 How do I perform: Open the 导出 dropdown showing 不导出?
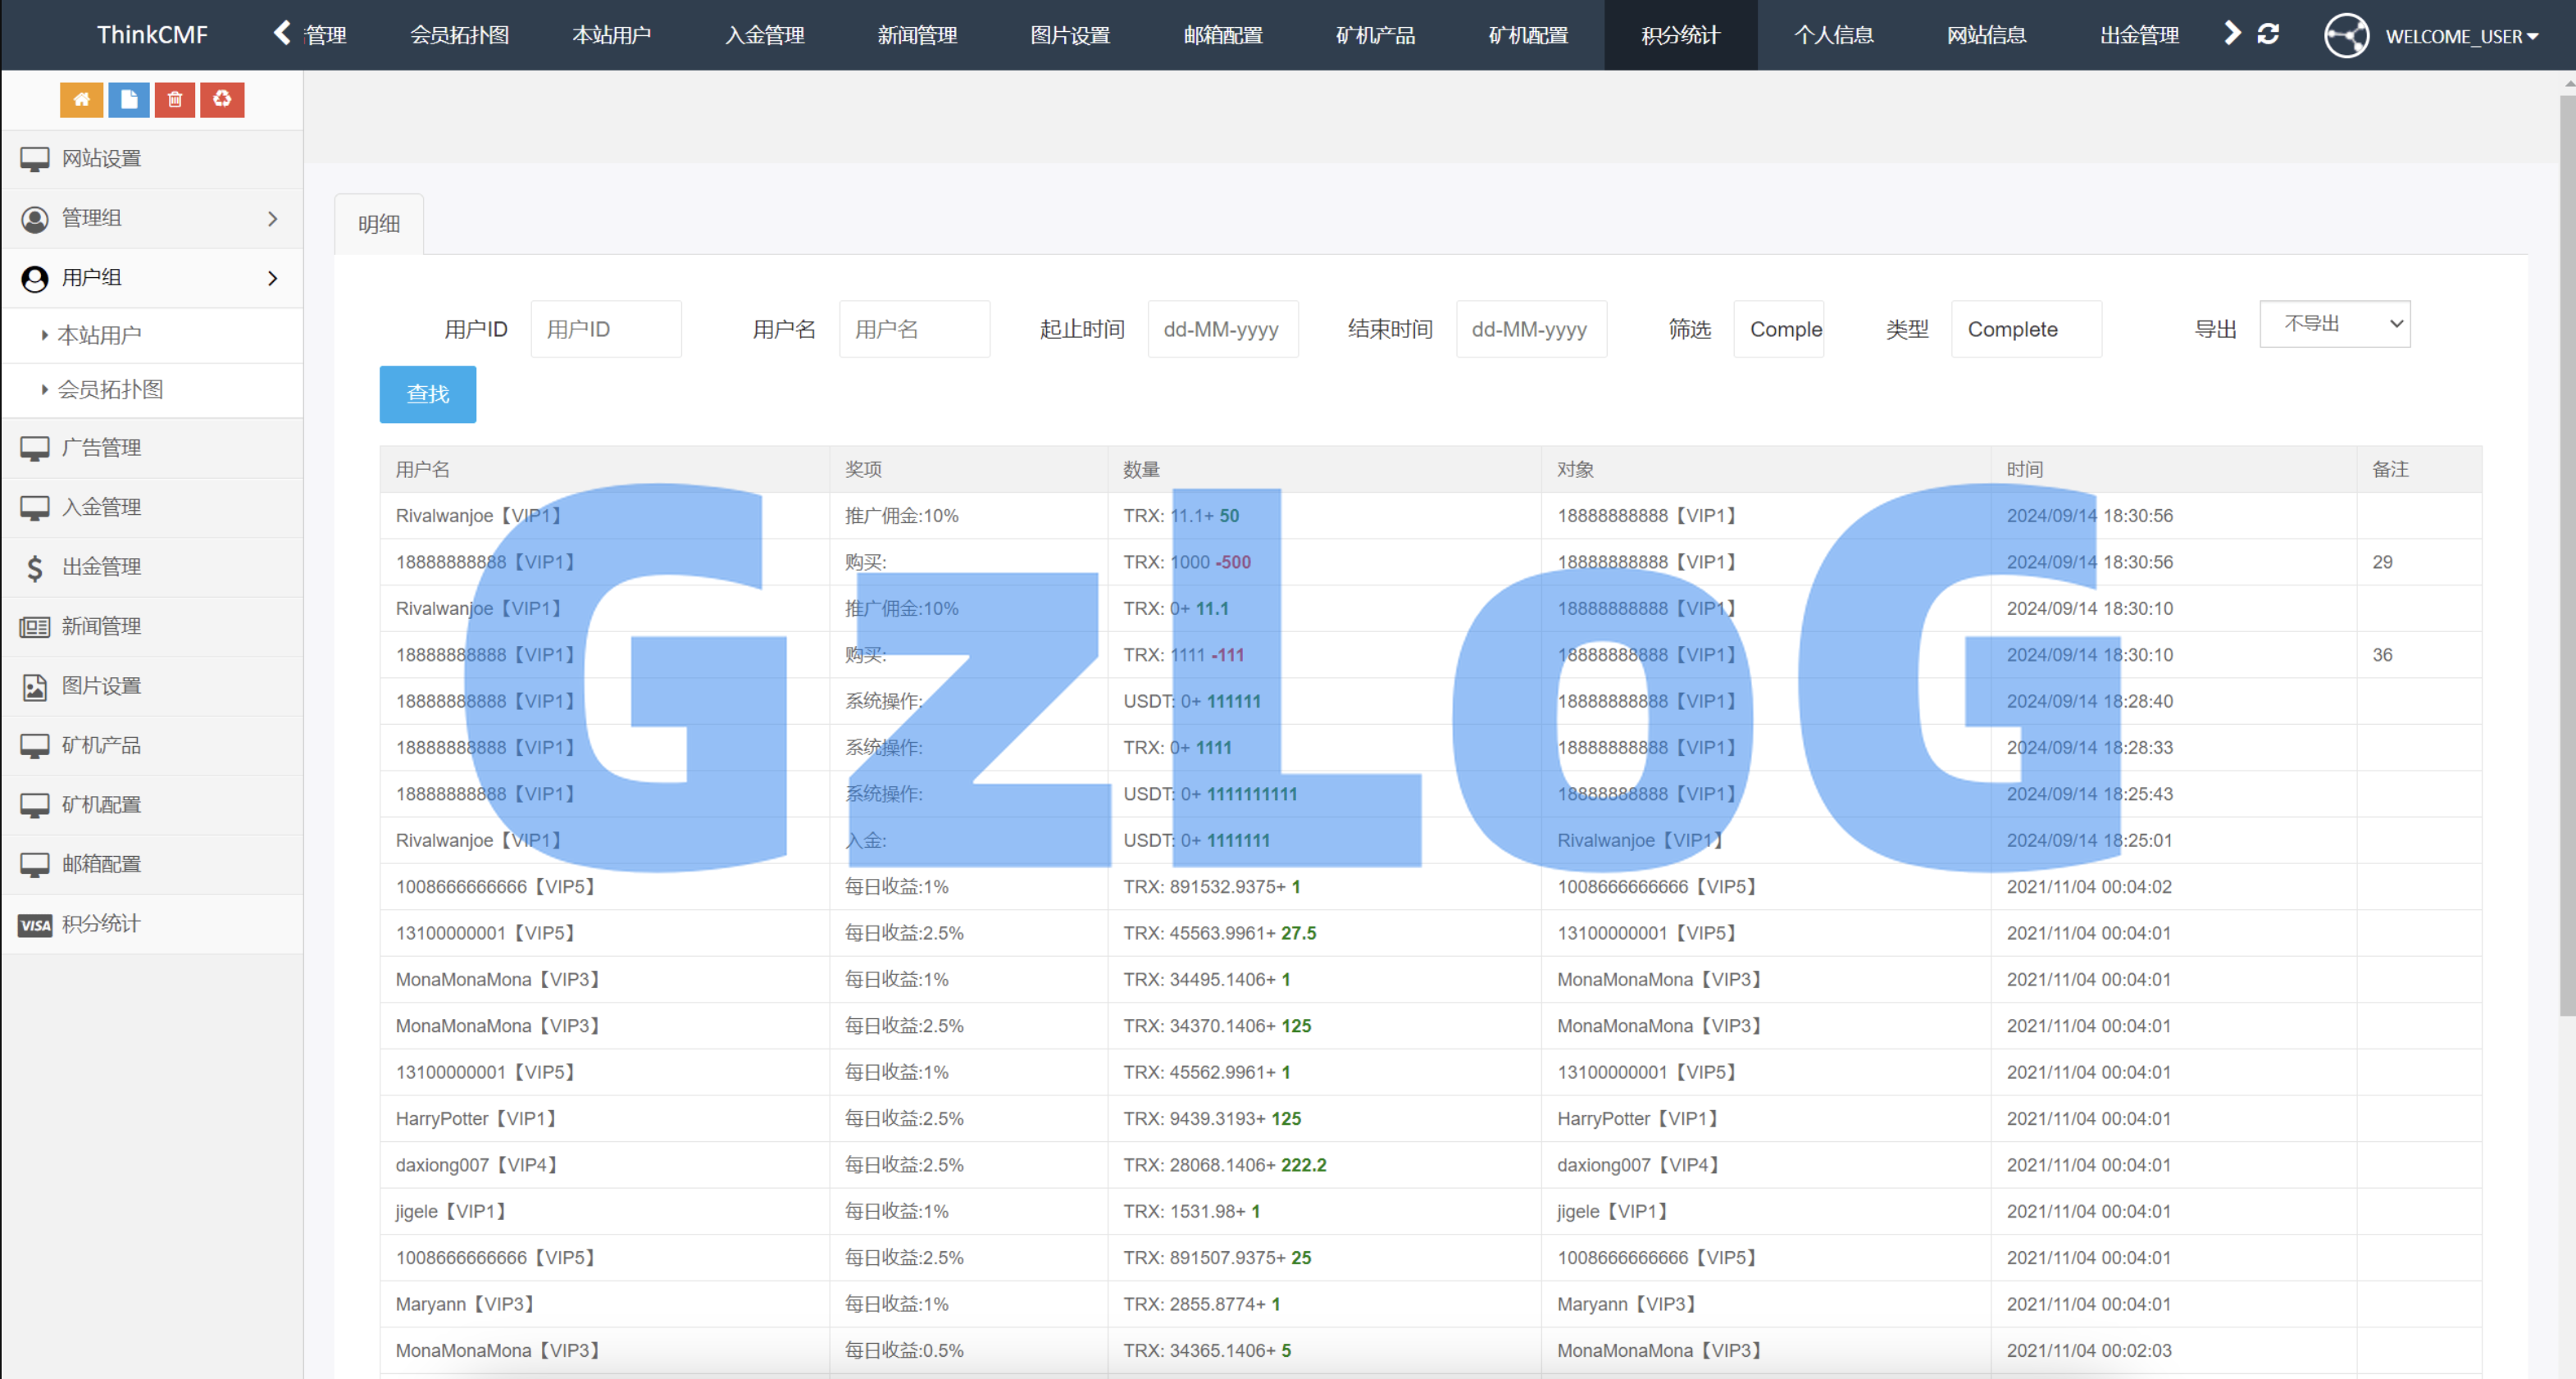point(2334,324)
